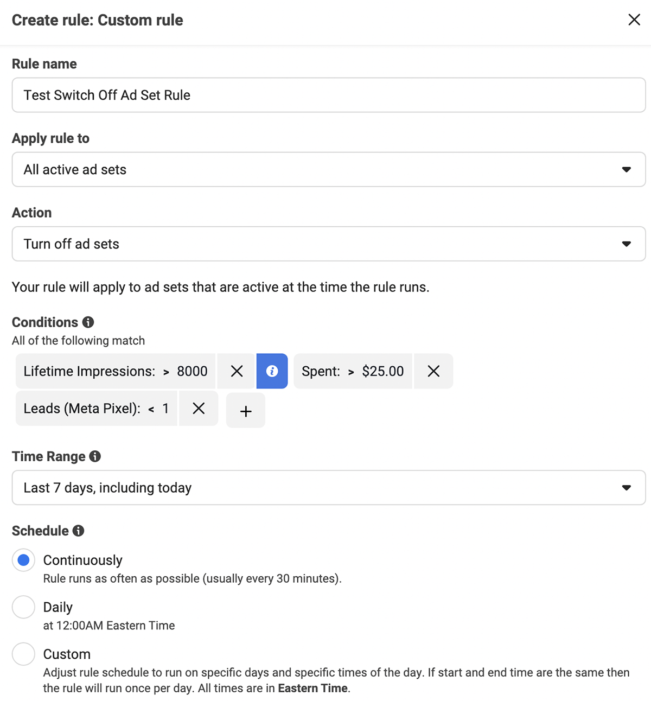
Task: Close the Create rule dialog
Action: (x=634, y=20)
